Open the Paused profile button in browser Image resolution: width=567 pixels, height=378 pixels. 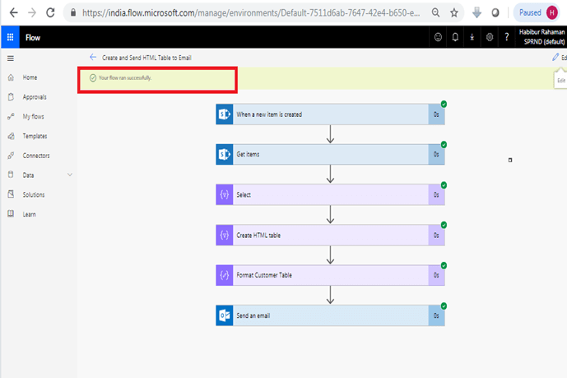pyautogui.click(x=537, y=13)
